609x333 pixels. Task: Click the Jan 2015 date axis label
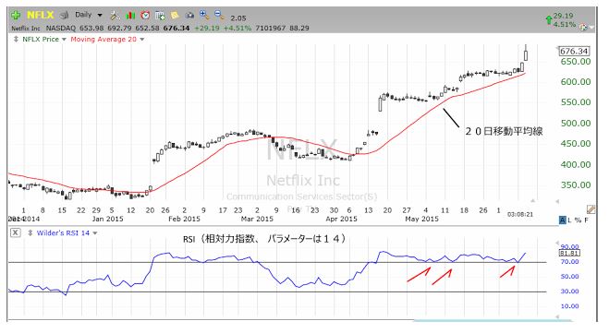(107, 219)
